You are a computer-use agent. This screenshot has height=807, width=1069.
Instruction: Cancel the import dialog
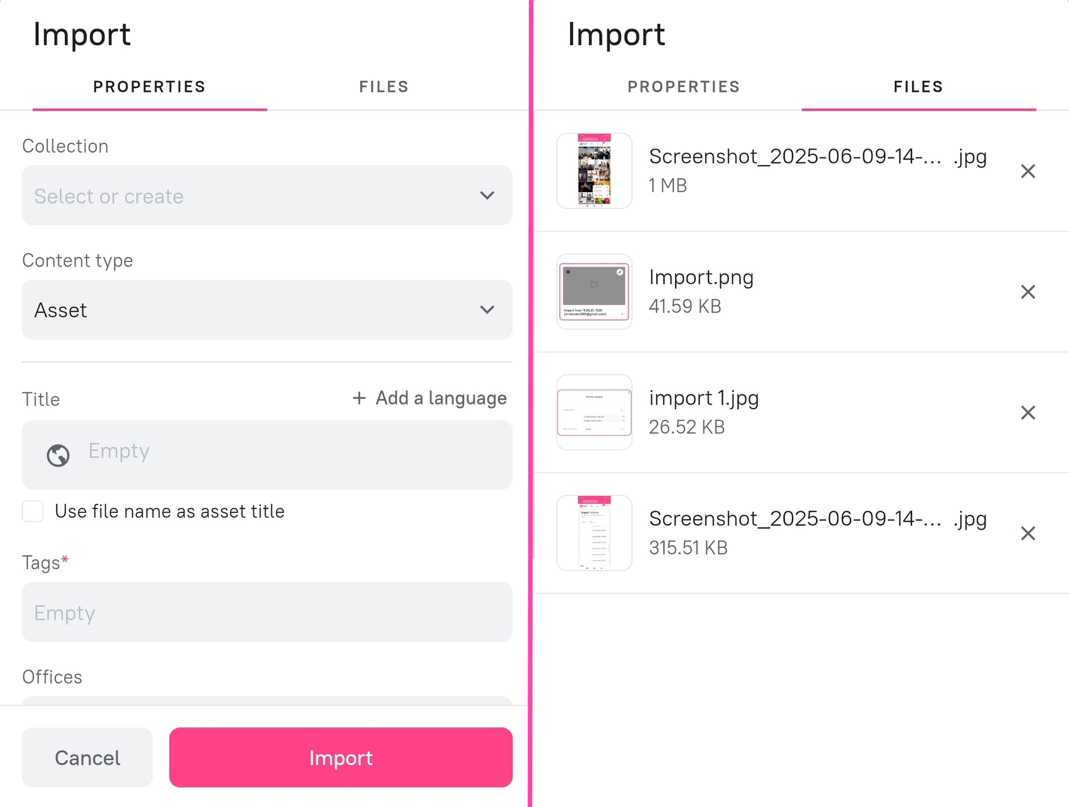(87, 757)
